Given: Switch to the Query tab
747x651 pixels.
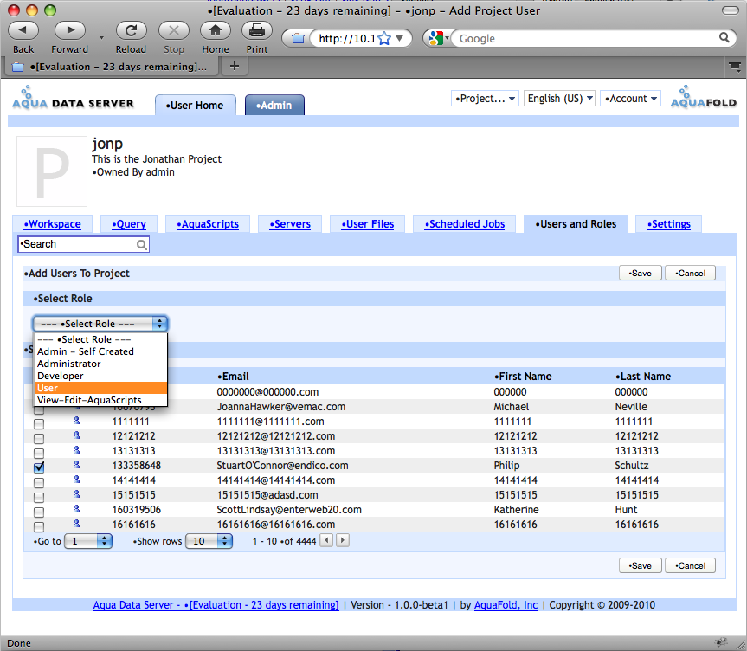Looking at the screenshot, I should (x=129, y=224).
